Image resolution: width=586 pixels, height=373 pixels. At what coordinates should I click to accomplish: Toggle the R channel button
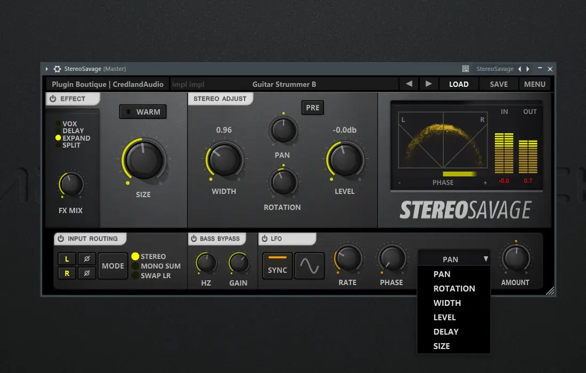coord(67,273)
